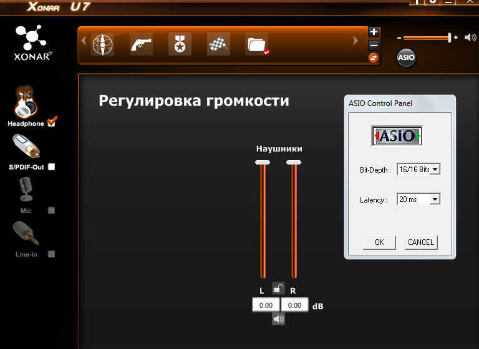Open settings gear in title bar
Image resolution: width=479 pixels, height=349 pixels.
click(433, 2)
